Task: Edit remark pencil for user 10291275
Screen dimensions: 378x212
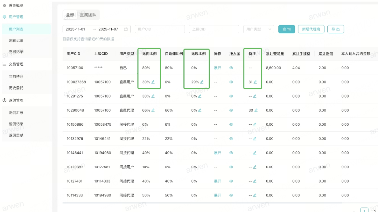Action: pos(255,96)
